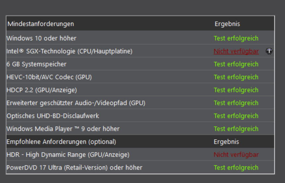
Task: Click the '6 GB Systemspeicher' requirement
Action: (x=36, y=64)
